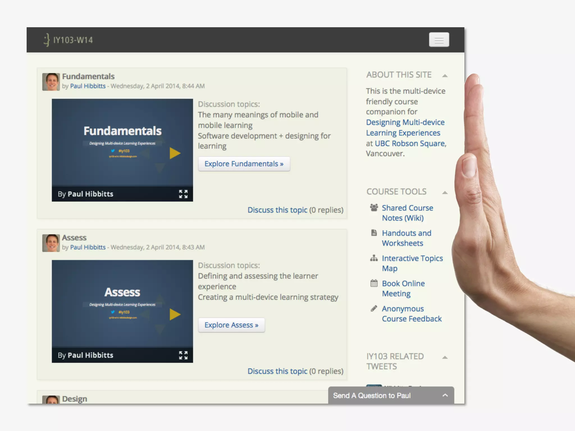Viewport: 575px width, 431px height.
Task: Play the Assess slide deck
Action: click(x=175, y=315)
